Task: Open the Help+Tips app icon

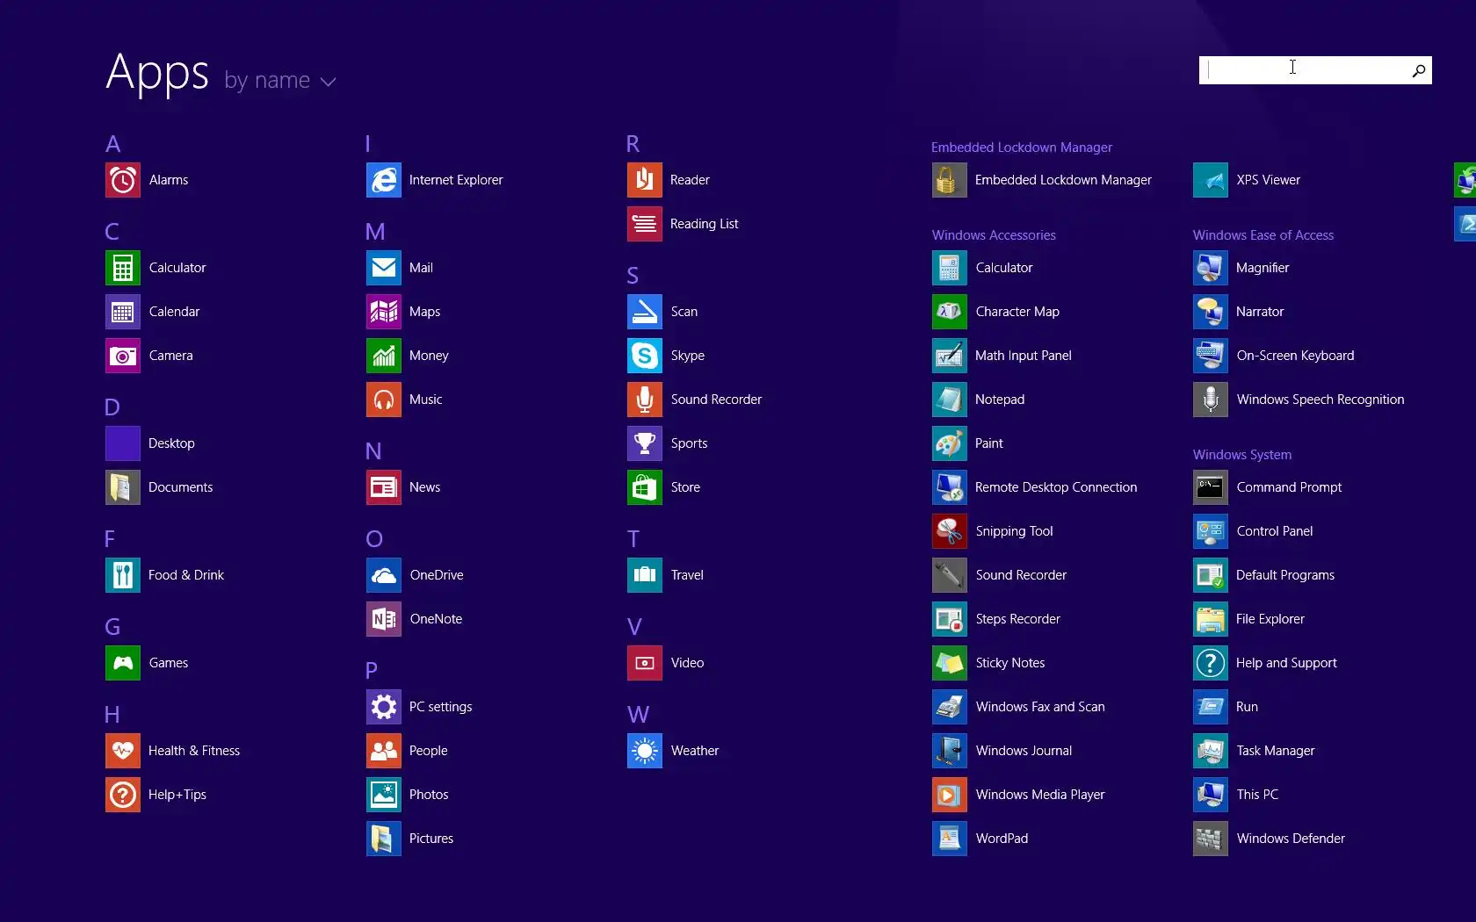Action: (123, 795)
